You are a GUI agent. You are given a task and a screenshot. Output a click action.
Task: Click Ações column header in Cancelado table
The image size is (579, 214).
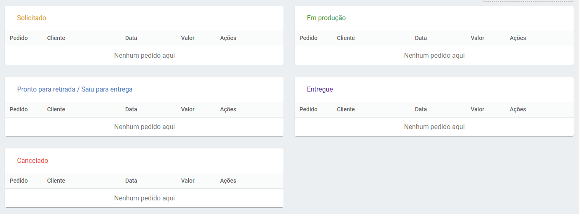click(228, 181)
